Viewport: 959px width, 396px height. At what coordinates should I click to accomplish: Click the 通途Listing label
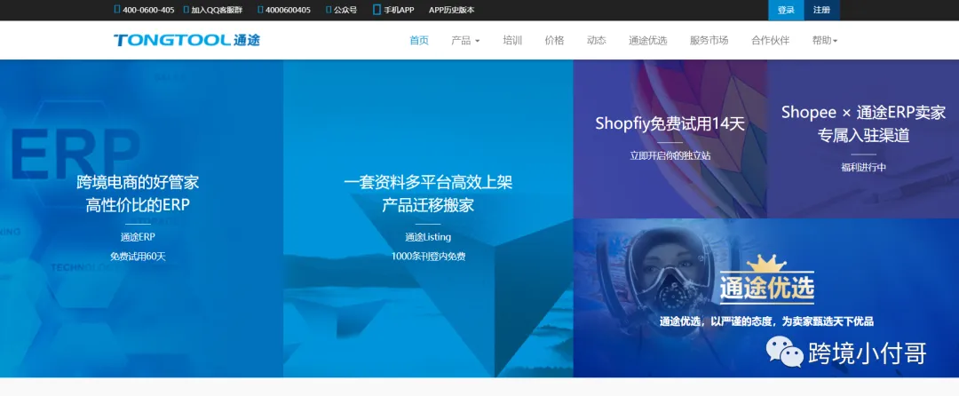(x=428, y=237)
